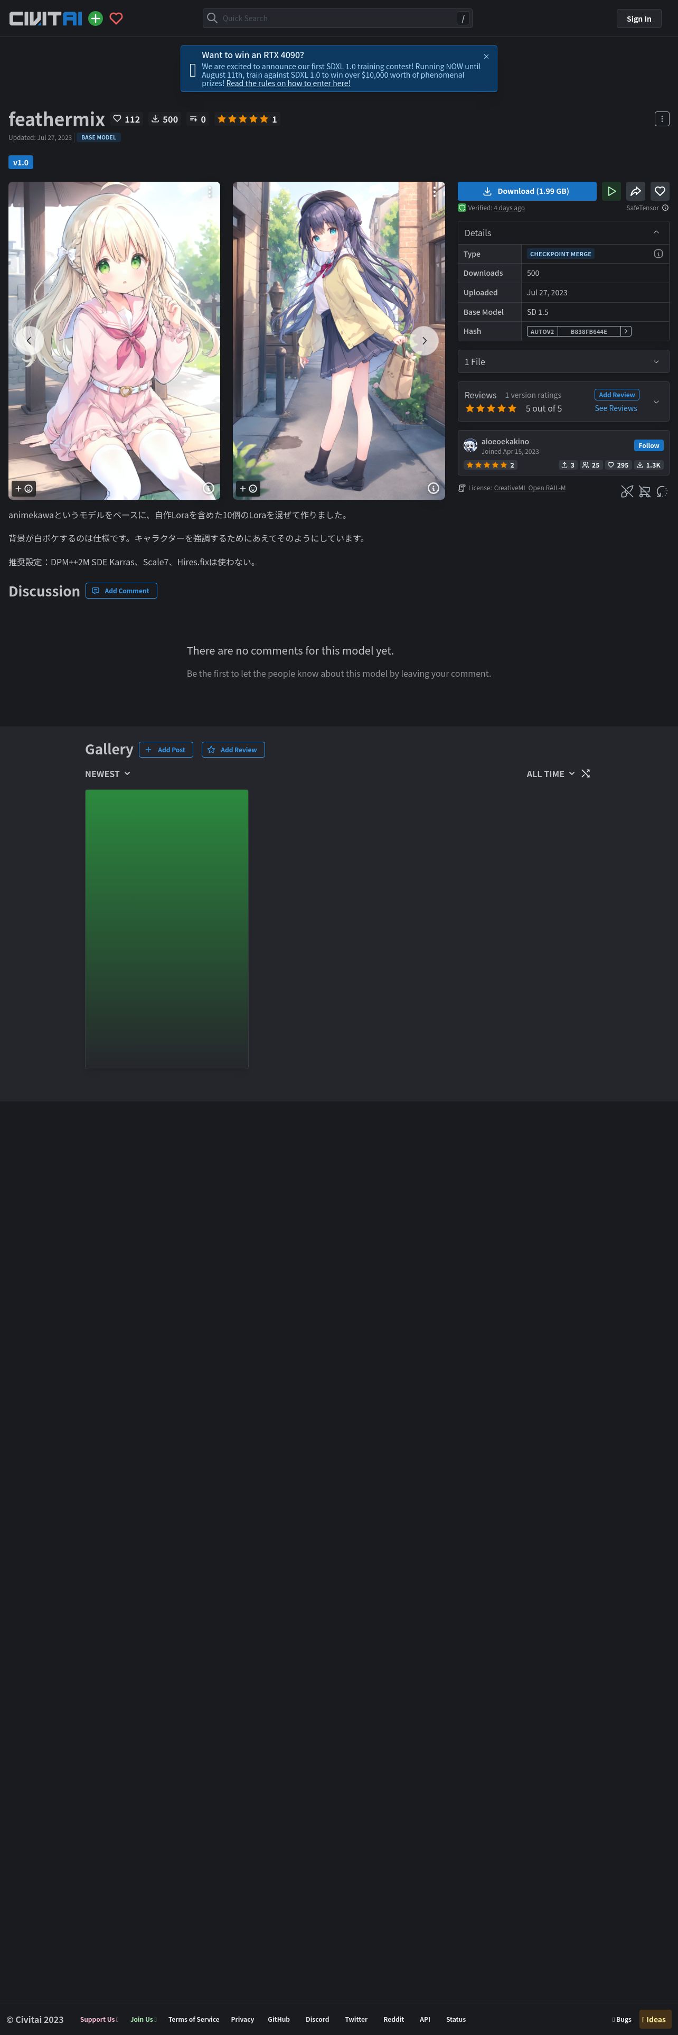
Task: Open the Privacy footer link
Action: 242,2019
